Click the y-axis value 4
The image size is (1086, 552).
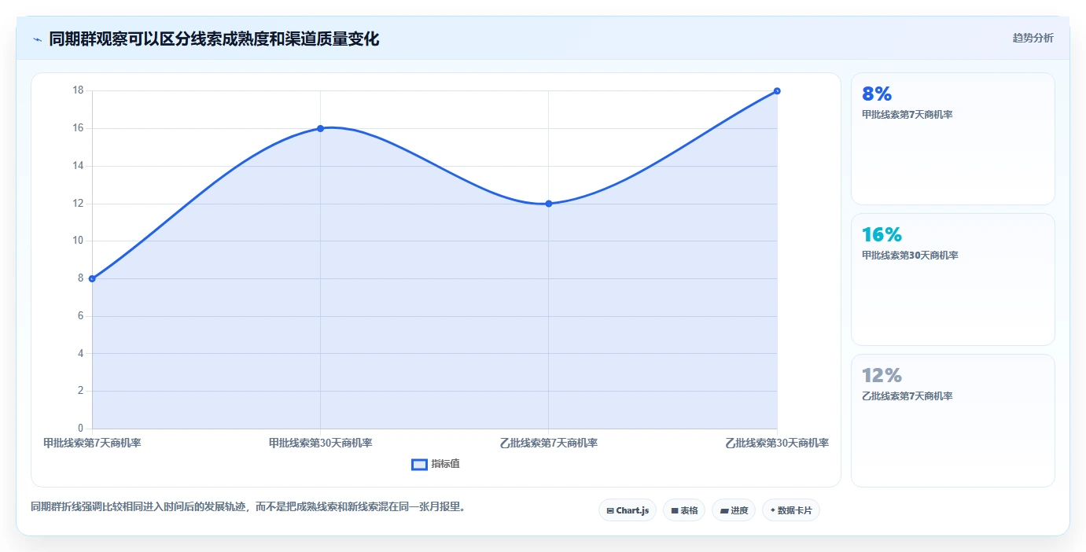80,354
